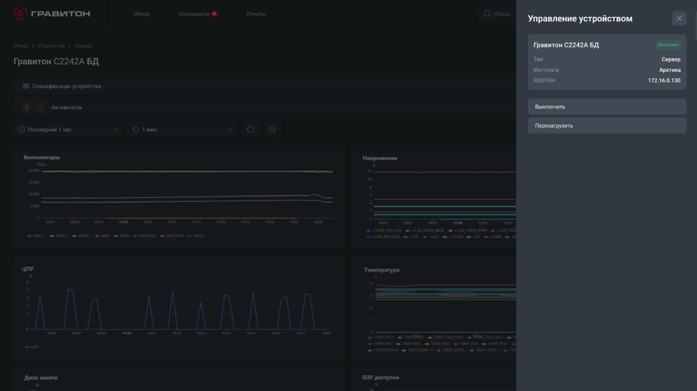Toggle FAN5 series in fans legend
The image size is (697, 391).
coord(102,236)
